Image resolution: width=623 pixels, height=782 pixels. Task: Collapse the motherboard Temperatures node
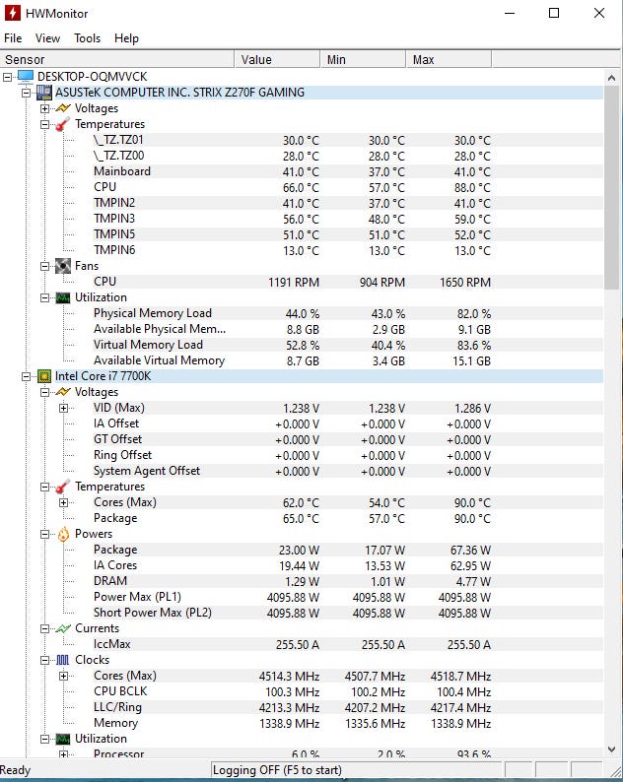click(x=45, y=125)
